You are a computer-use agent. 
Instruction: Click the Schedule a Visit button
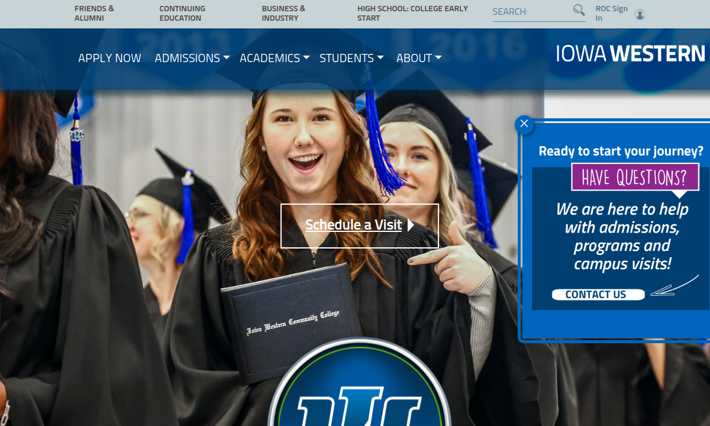pyautogui.click(x=353, y=225)
